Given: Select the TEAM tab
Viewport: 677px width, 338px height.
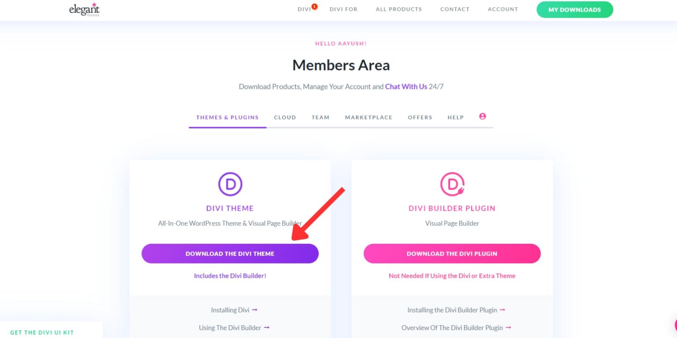Looking at the screenshot, I should (320, 117).
